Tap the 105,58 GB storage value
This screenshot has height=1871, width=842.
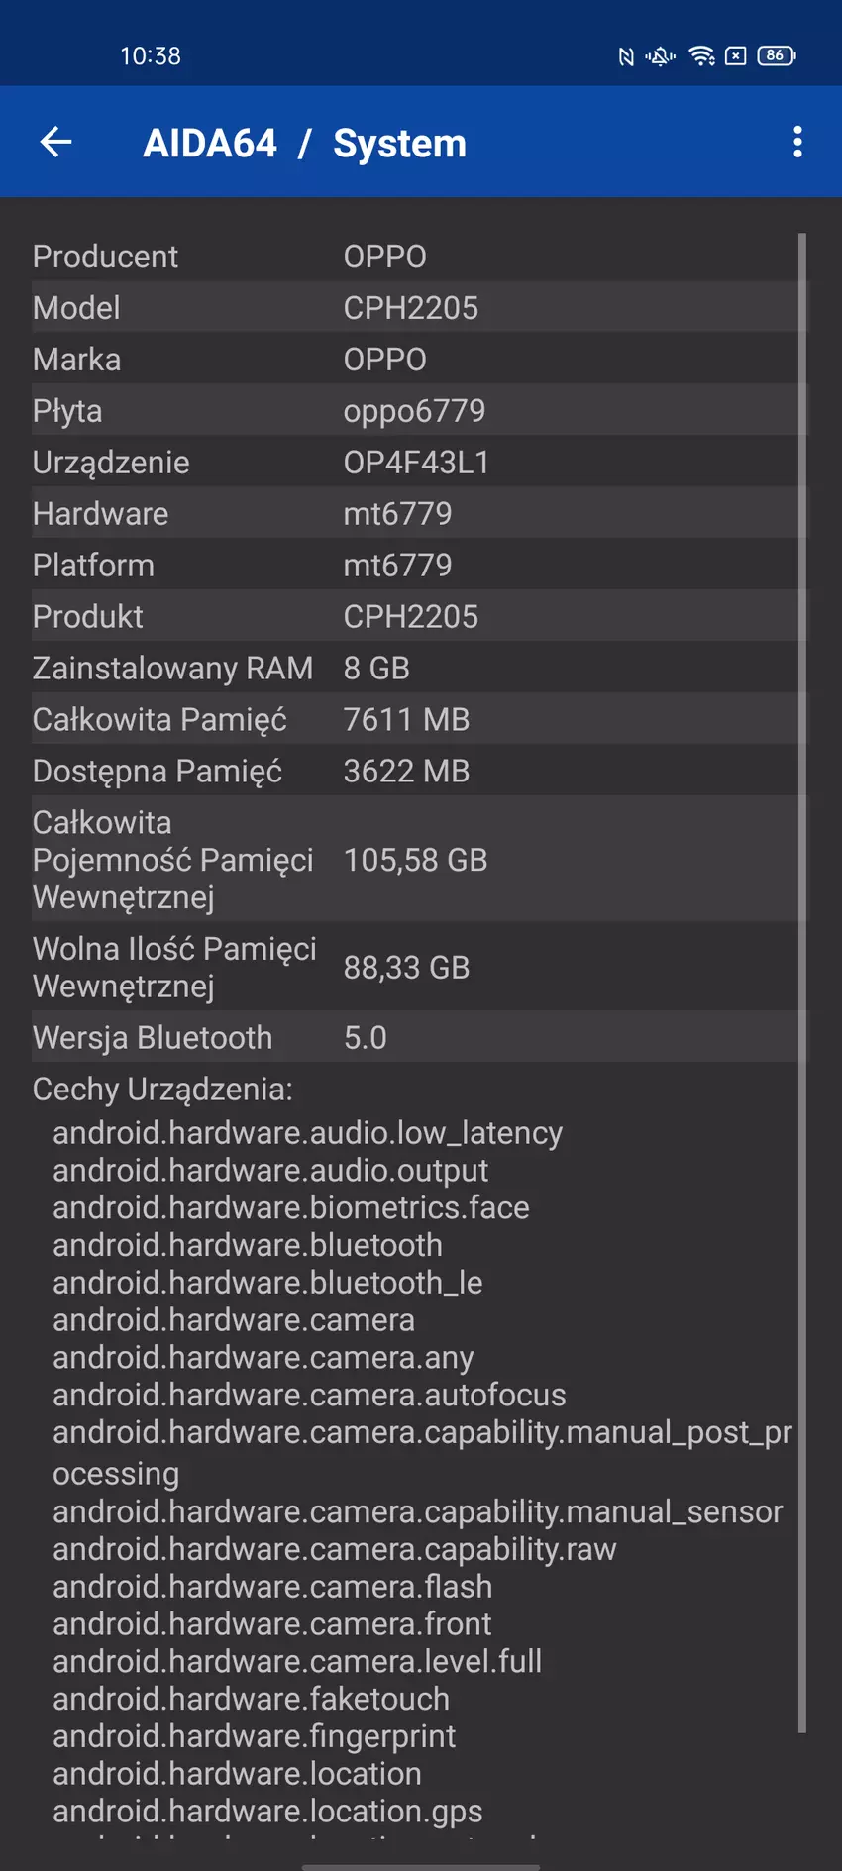[x=415, y=860]
